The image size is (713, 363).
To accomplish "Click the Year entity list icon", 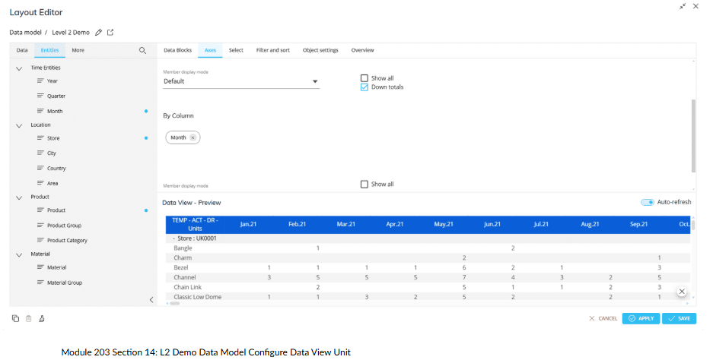I will [x=40, y=80].
